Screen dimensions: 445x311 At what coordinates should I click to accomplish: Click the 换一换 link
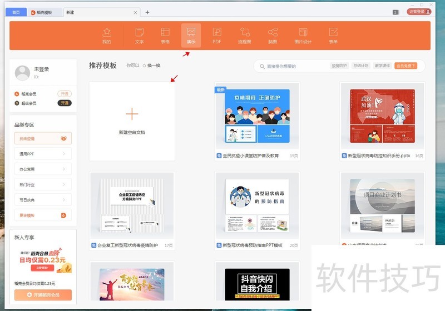154,66
